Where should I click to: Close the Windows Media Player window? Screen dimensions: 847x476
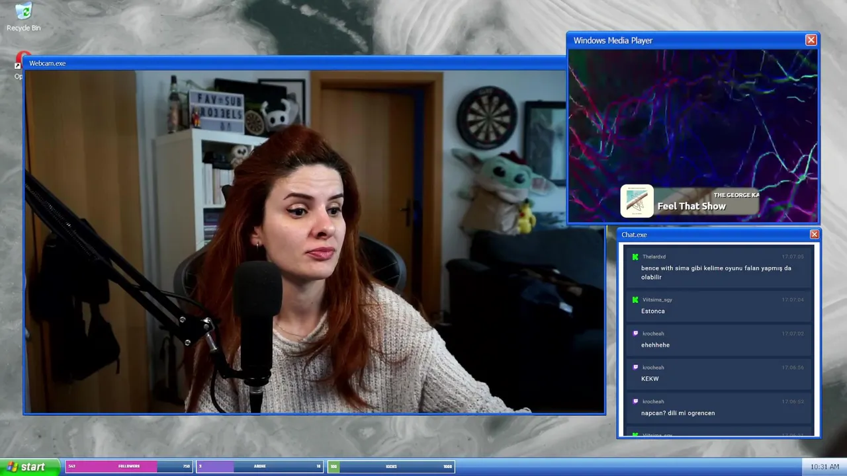click(811, 40)
